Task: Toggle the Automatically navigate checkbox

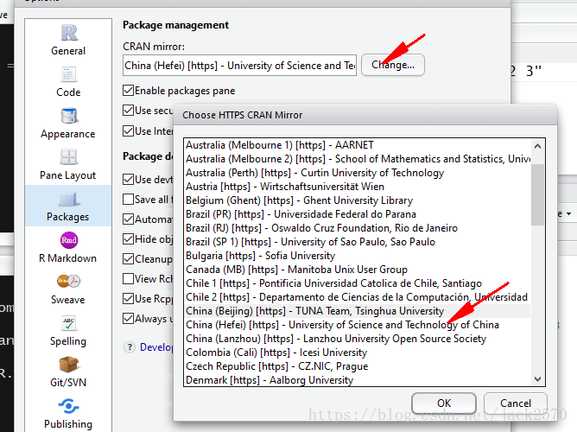Action: 128,219
